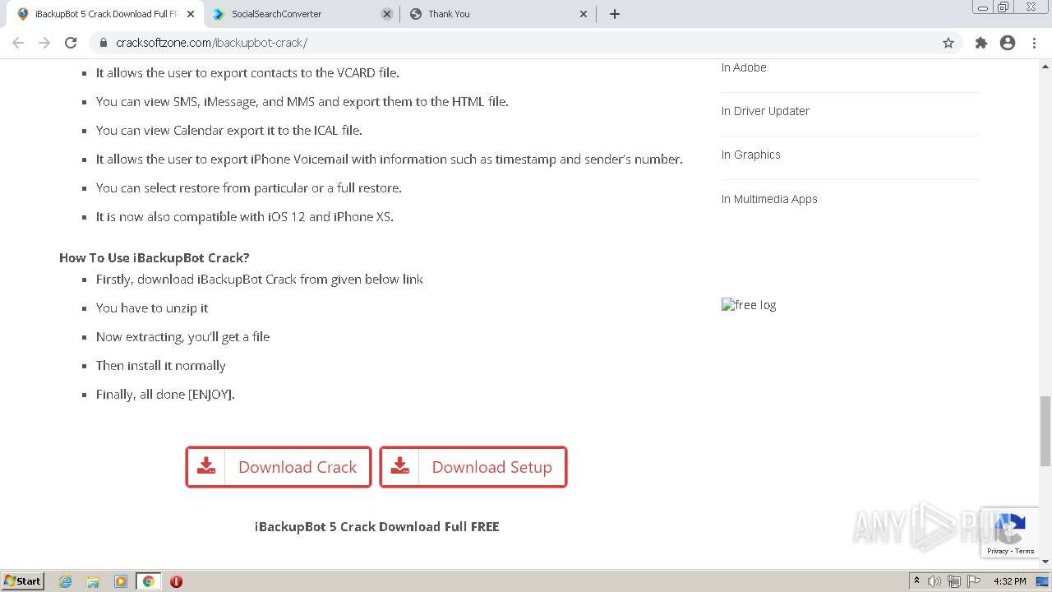Click the line Finally, all done [ENJOY].
The width and height of the screenshot is (1052, 592).
[x=165, y=394]
